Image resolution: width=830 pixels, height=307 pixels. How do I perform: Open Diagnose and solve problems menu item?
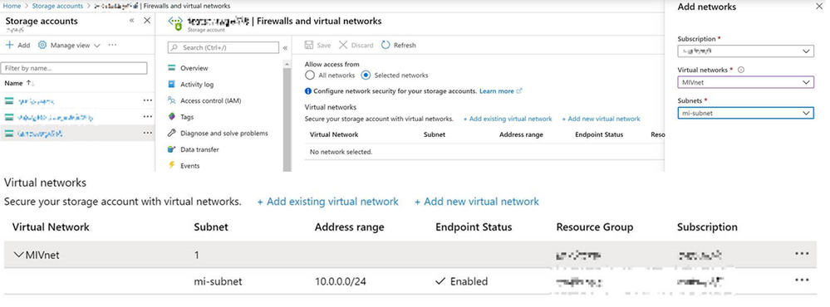click(218, 134)
